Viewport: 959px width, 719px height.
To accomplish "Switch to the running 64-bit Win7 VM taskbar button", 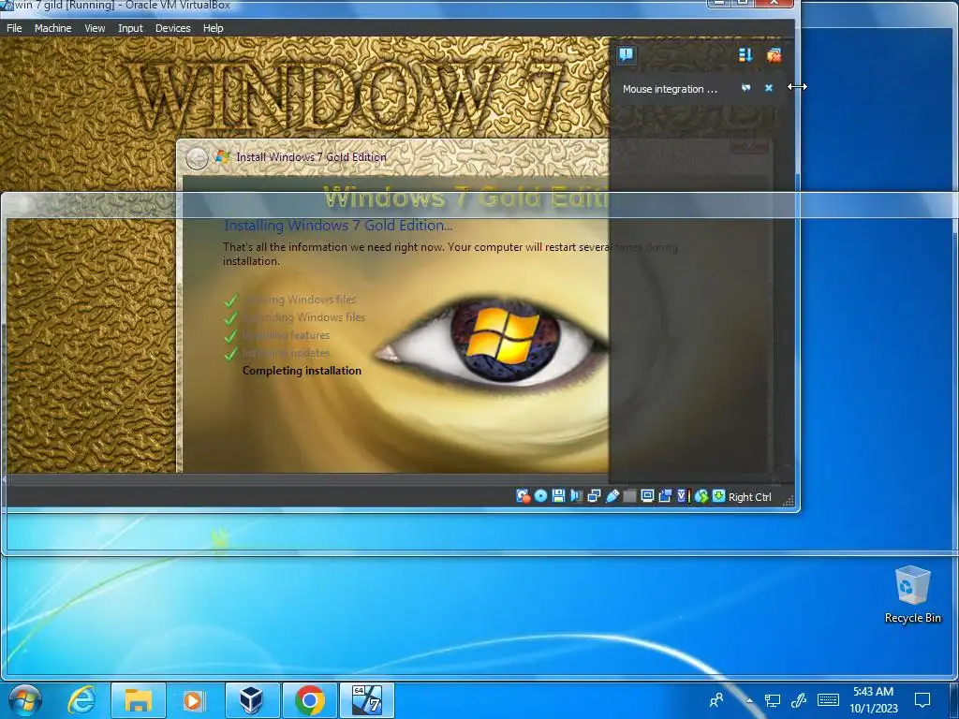I will (x=366, y=700).
